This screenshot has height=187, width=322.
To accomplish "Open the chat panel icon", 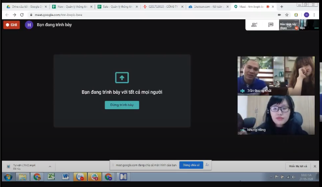I will pyautogui.click(x=271, y=25).
